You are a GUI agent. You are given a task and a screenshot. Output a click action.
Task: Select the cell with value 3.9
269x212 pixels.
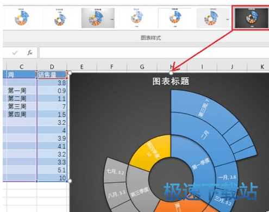point(52,138)
